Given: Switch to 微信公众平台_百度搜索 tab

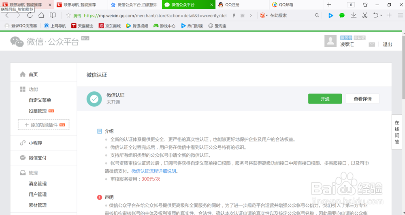Looking at the screenshot, I should click(135, 4).
